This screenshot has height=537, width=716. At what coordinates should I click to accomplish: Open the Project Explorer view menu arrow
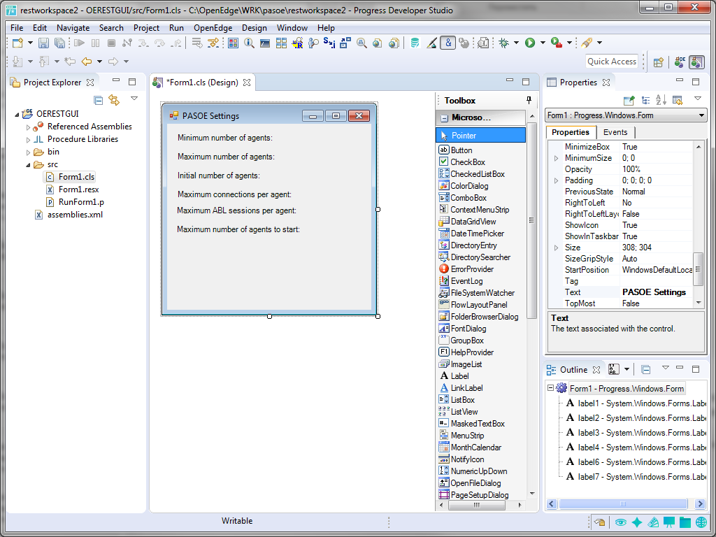[x=134, y=98]
